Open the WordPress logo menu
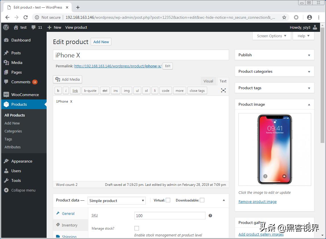This screenshot has width=326, height=239. click(6, 28)
